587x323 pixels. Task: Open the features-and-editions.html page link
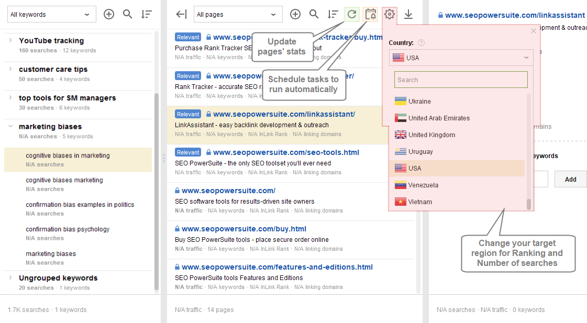point(278,267)
